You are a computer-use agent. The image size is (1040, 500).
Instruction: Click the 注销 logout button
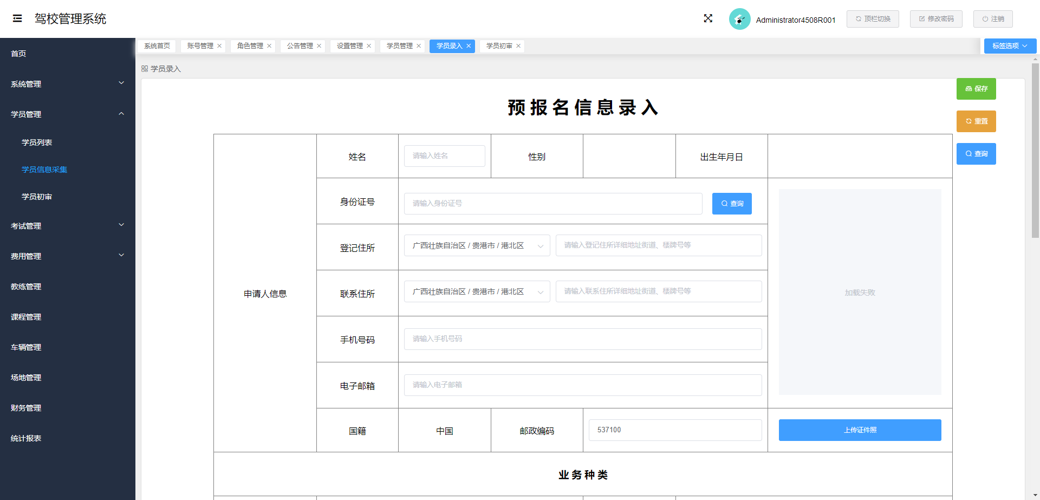coord(993,19)
